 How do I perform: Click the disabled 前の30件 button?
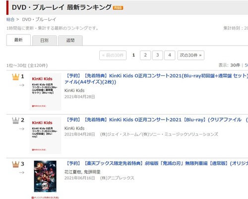point(113,55)
